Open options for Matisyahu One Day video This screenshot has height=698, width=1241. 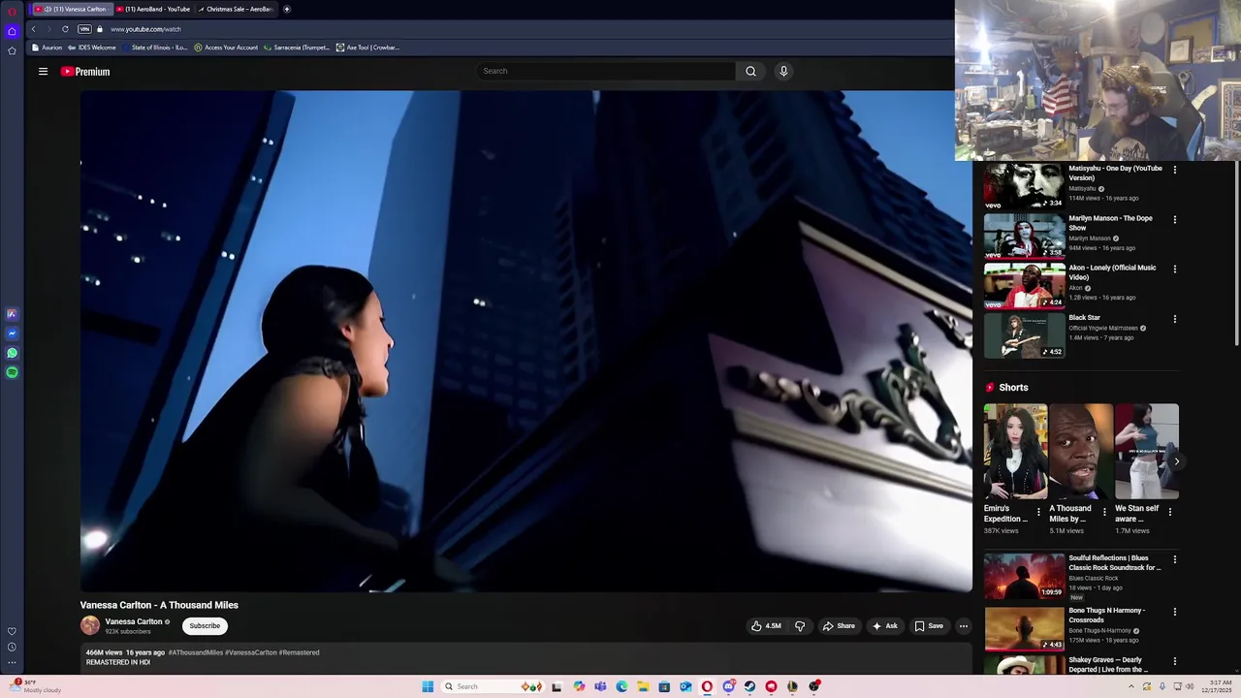point(1175,170)
